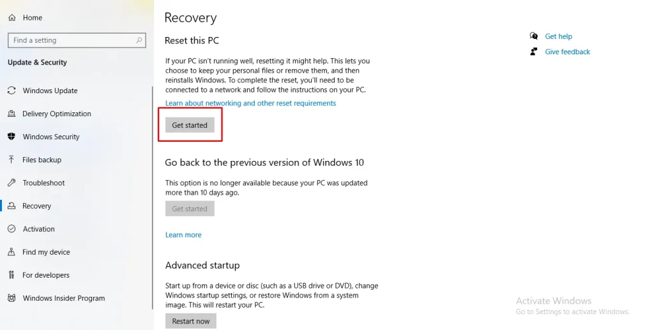Image resolution: width=654 pixels, height=330 pixels.
Task: Click the Restart now button
Action: pyautogui.click(x=190, y=321)
